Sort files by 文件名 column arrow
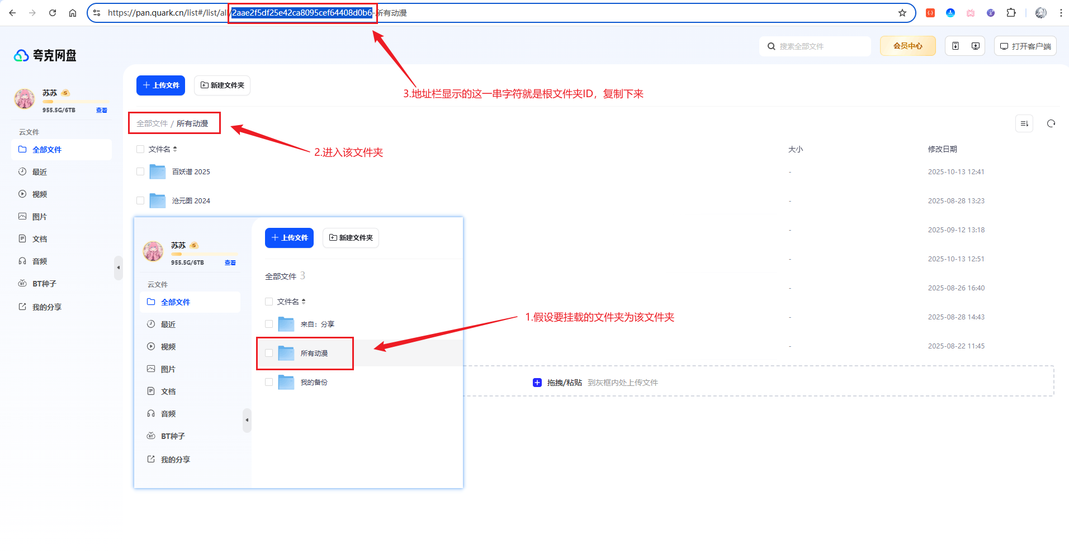Image resolution: width=1069 pixels, height=554 pixels. pyautogui.click(x=175, y=149)
